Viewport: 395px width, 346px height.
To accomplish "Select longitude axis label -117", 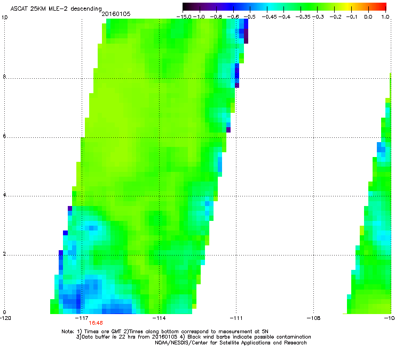I will (x=82, y=318).
